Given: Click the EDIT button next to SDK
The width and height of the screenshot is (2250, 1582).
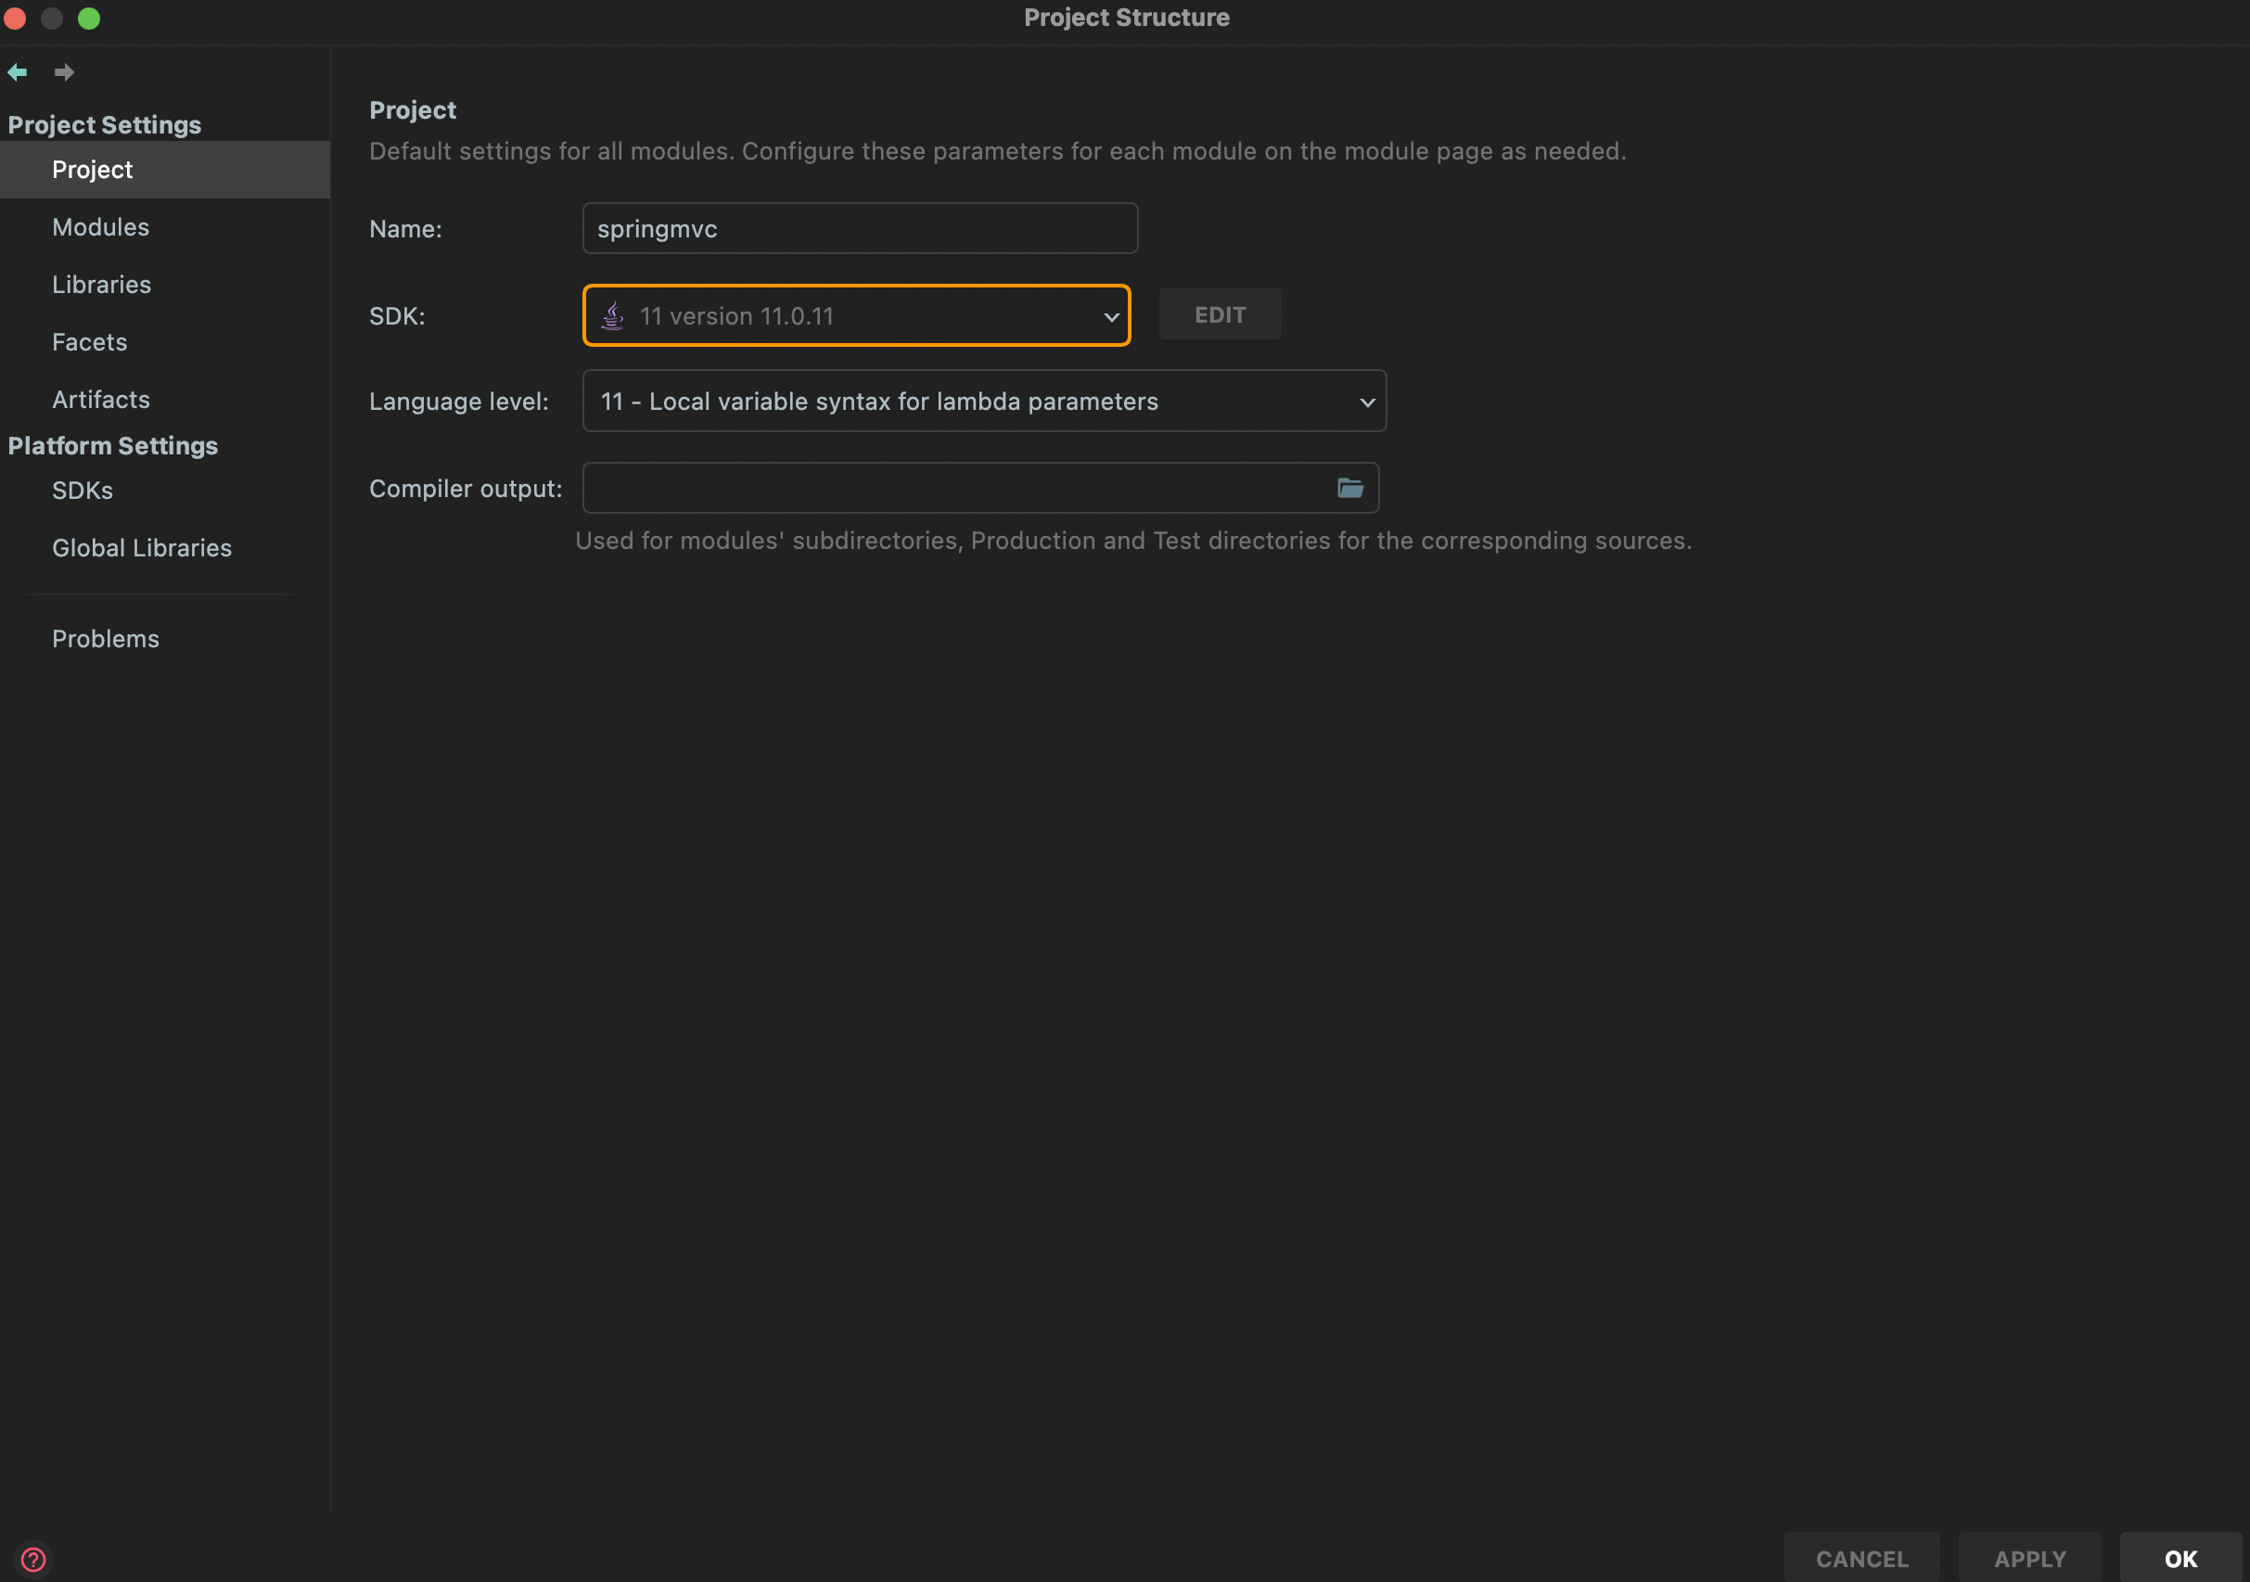Looking at the screenshot, I should pyautogui.click(x=1219, y=314).
